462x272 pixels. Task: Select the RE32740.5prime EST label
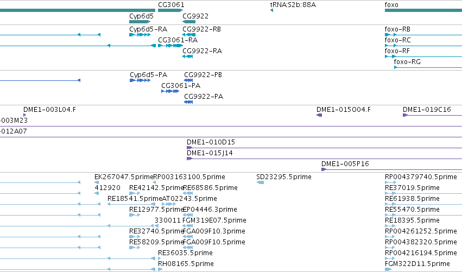[x=156, y=231]
